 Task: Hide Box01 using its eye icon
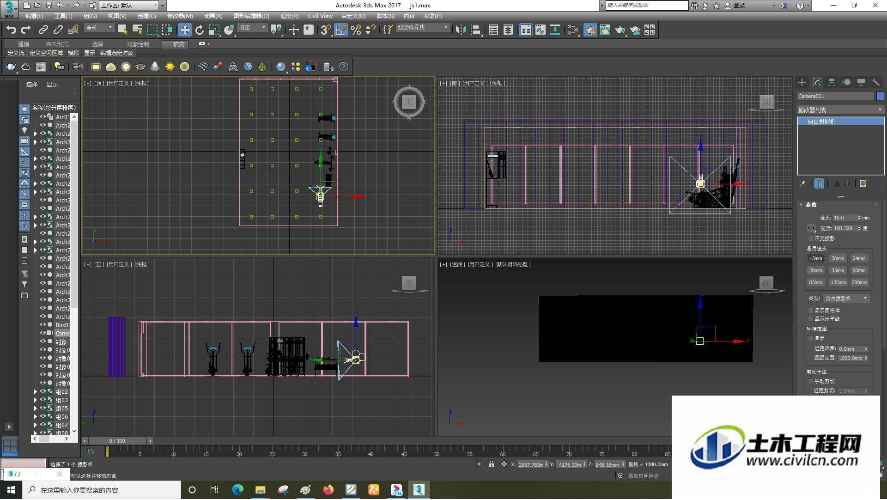coord(43,325)
